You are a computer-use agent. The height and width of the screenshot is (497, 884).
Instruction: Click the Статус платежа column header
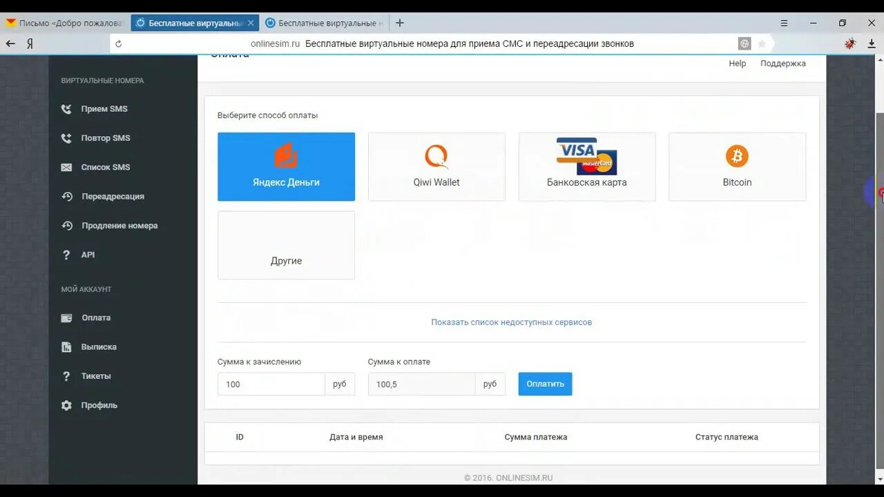(727, 437)
